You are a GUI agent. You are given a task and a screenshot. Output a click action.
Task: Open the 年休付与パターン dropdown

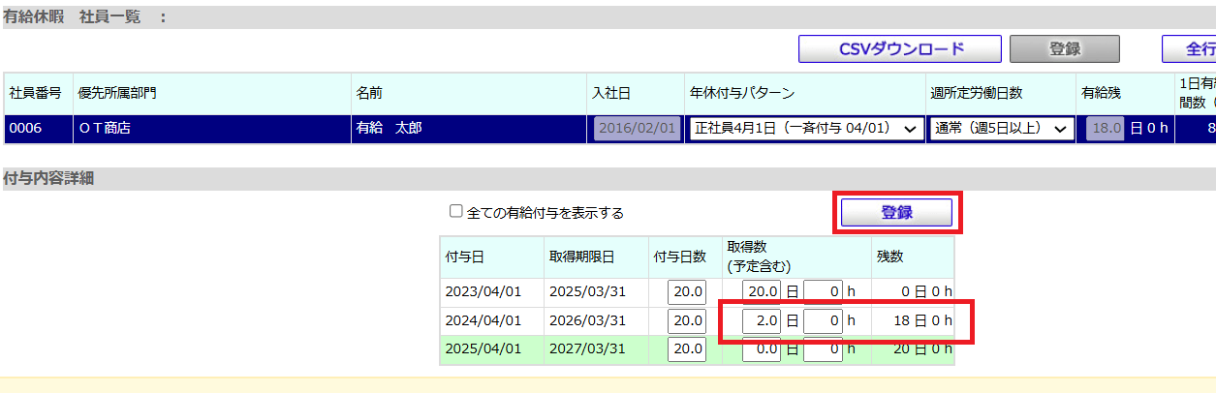(x=806, y=129)
